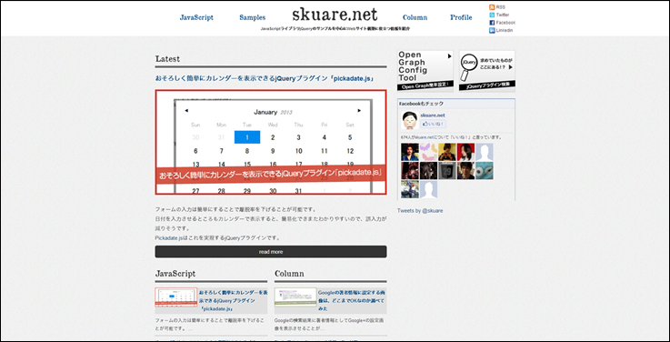Screen dimensions: 670x342
Task: Click the Twitter icon in header
Action: [492, 15]
